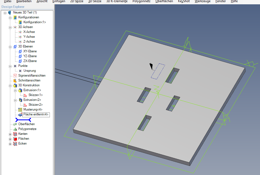Click the Flächen faces icon

[x=15, y=139]
